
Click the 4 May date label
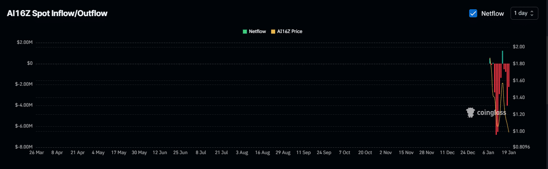click(x=98, y=153)
